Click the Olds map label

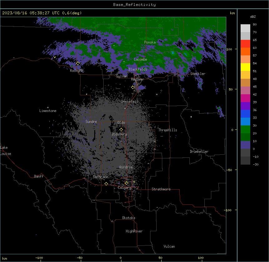coord(121,123)
